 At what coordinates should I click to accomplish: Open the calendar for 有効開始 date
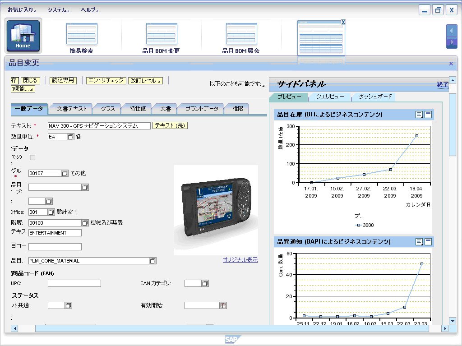(223, 305)
